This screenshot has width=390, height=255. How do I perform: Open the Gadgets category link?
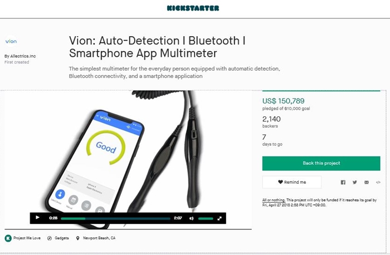click(x=61, y=238)
